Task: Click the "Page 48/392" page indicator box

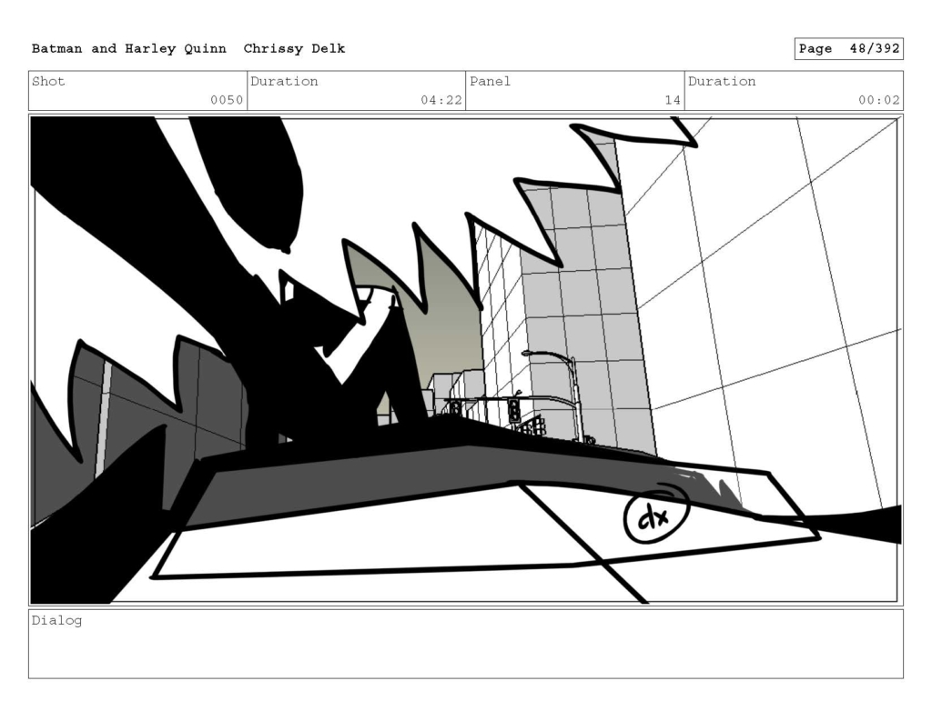Action: coord(849,49)
